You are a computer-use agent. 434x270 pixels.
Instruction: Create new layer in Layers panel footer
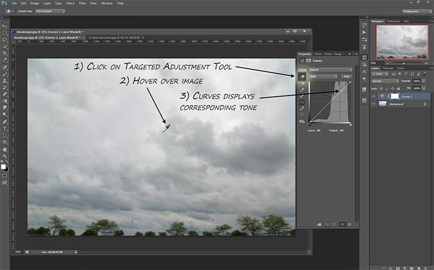point(419,268)
